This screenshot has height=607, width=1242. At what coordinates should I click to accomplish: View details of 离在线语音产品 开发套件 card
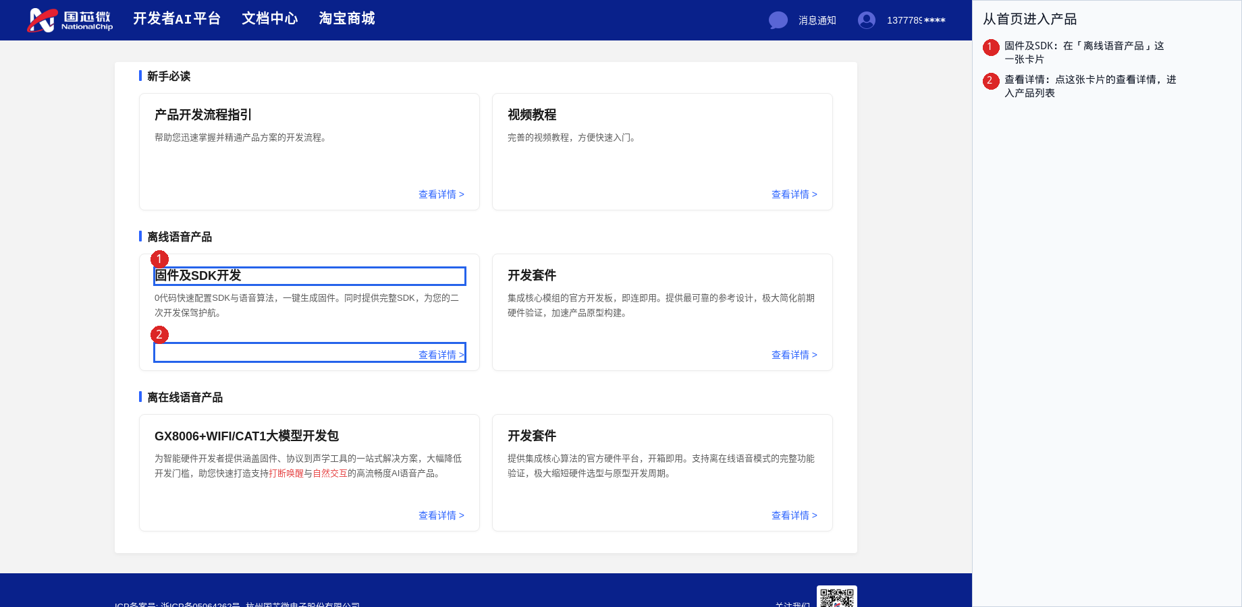coord(794,515)
